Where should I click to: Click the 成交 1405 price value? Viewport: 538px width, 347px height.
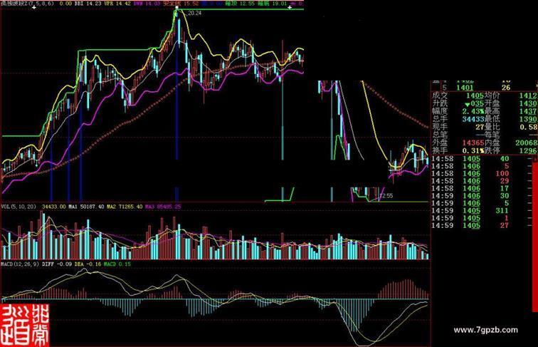pos(475,95)
